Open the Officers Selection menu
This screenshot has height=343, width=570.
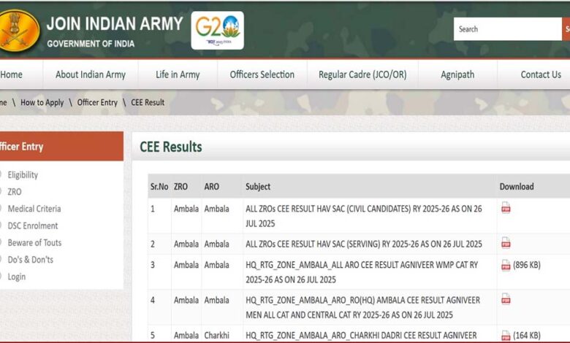262,74
